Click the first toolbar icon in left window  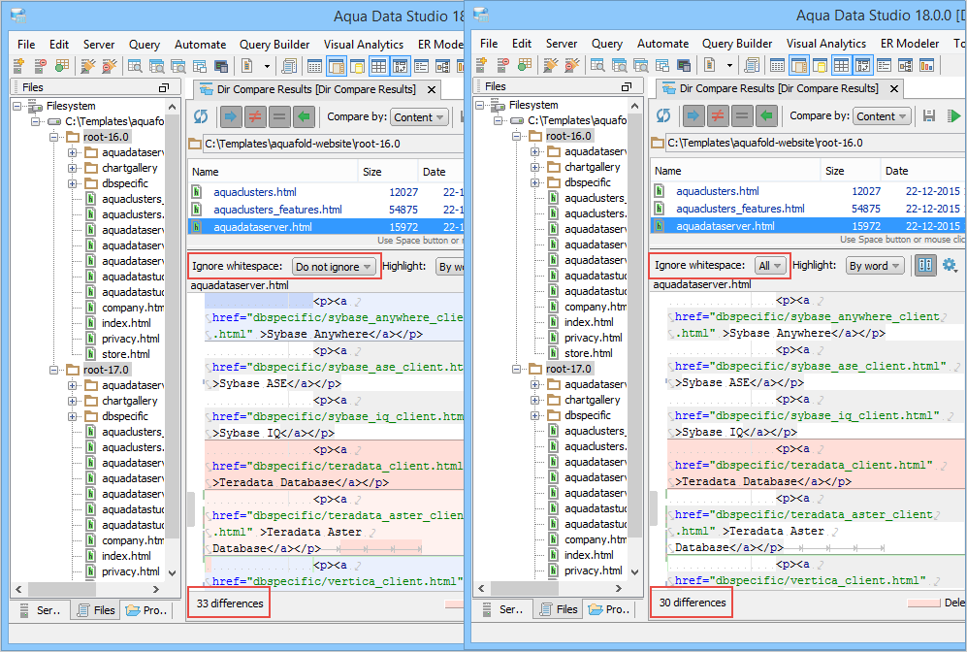click(18, 66)
